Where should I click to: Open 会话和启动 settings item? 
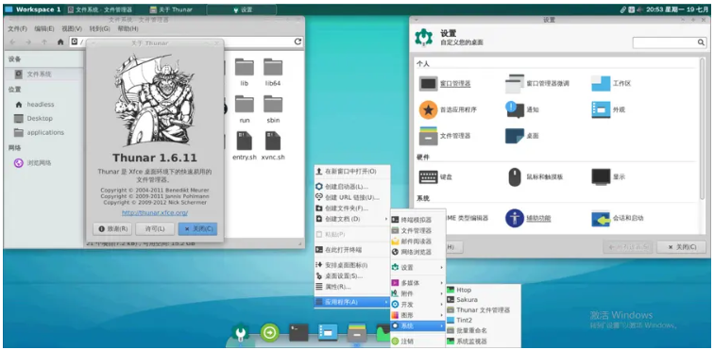coord(618,218)
